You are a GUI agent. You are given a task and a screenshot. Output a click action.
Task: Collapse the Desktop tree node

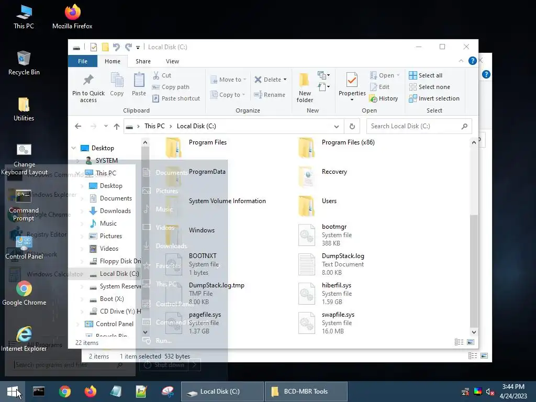point(73,148)
